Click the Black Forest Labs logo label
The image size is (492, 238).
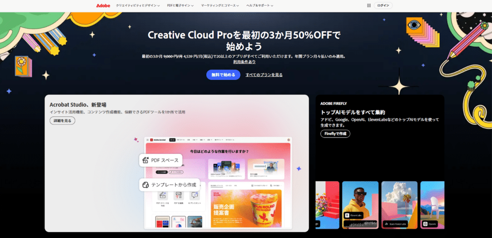tap(386, 224)
